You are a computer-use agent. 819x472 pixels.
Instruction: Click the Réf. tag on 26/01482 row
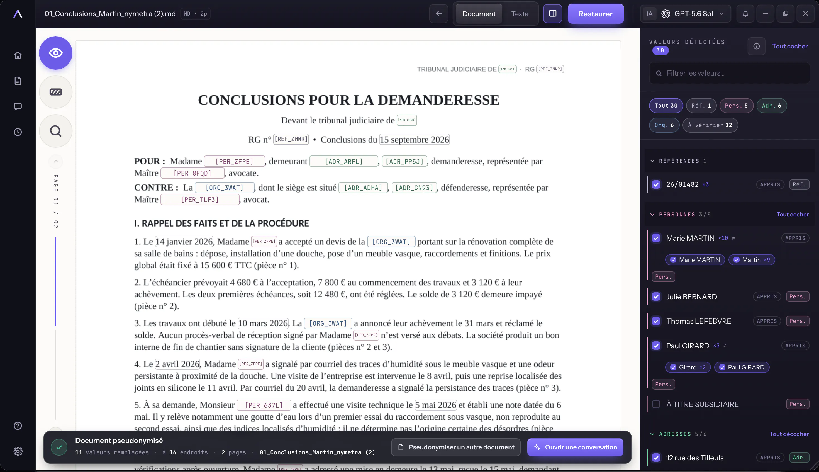coord(799,184)
